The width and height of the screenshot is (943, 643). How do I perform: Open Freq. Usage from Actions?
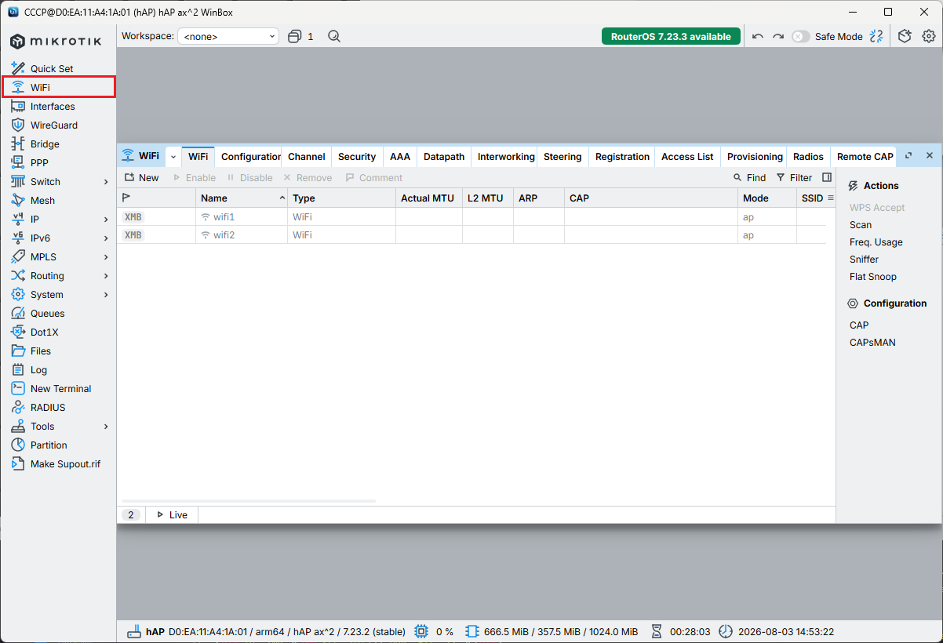click(876, 242)
